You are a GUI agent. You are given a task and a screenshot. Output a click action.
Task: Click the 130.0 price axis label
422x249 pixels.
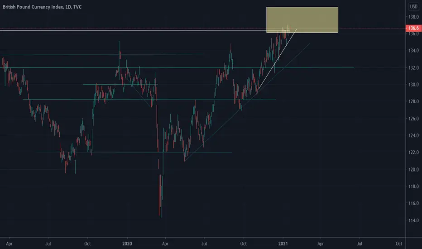[x=414, y=85]
